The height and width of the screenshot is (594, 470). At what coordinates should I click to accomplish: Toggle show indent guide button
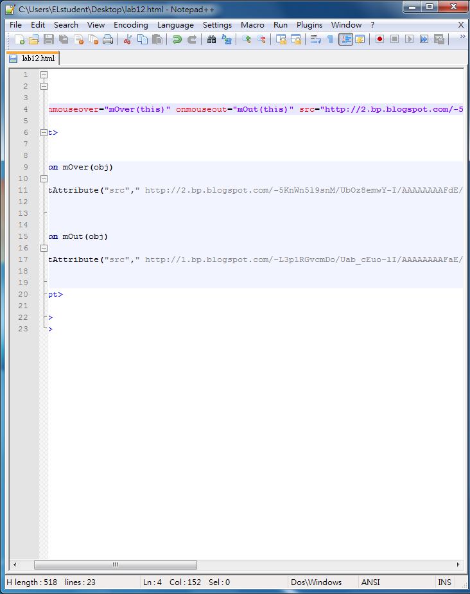click(x=345, y=39)
